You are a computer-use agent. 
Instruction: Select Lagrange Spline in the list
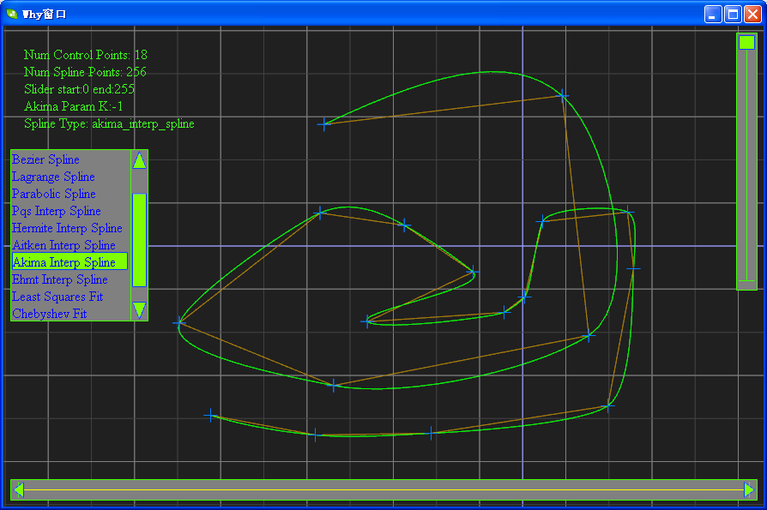[53, 177]
